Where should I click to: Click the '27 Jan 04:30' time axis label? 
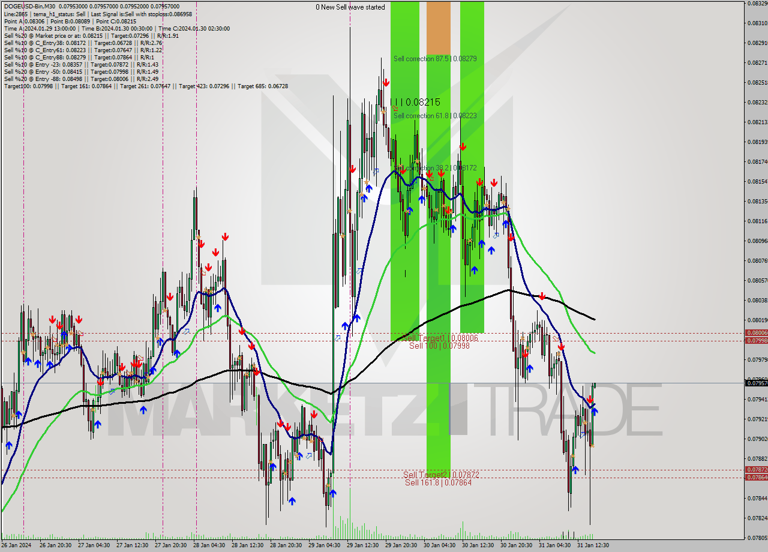(x=94, y=545)
